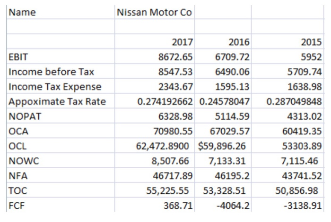
Task: Select the NOWC row label
Action: pyautogui.click(x=61, y=161)
